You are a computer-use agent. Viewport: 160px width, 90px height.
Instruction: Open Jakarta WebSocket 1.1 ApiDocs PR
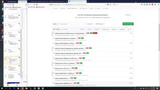coord(64,73)
